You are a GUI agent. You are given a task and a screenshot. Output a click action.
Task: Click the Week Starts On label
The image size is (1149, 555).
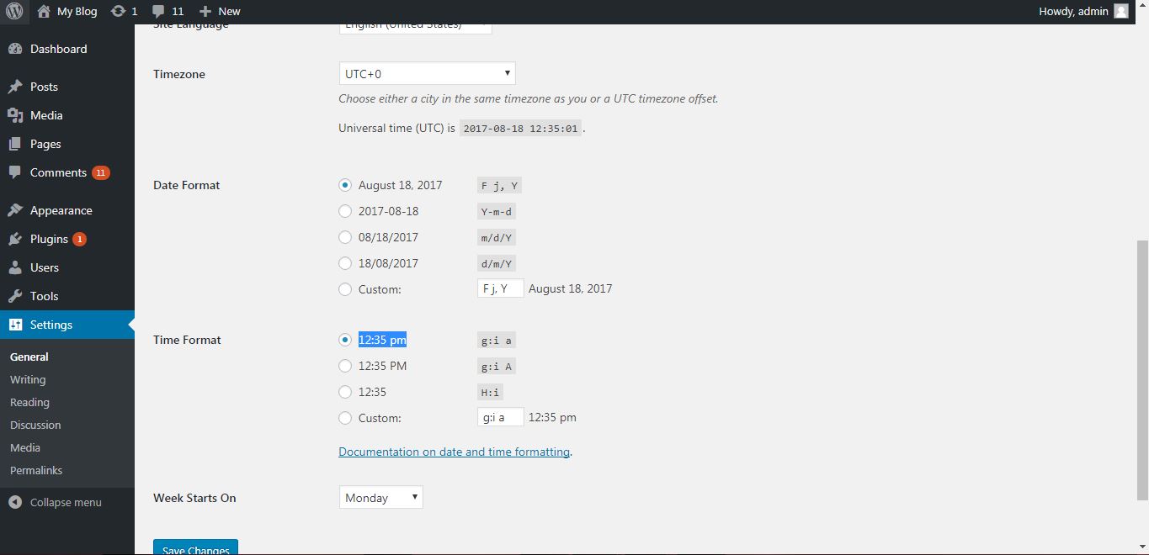[194, 498]
